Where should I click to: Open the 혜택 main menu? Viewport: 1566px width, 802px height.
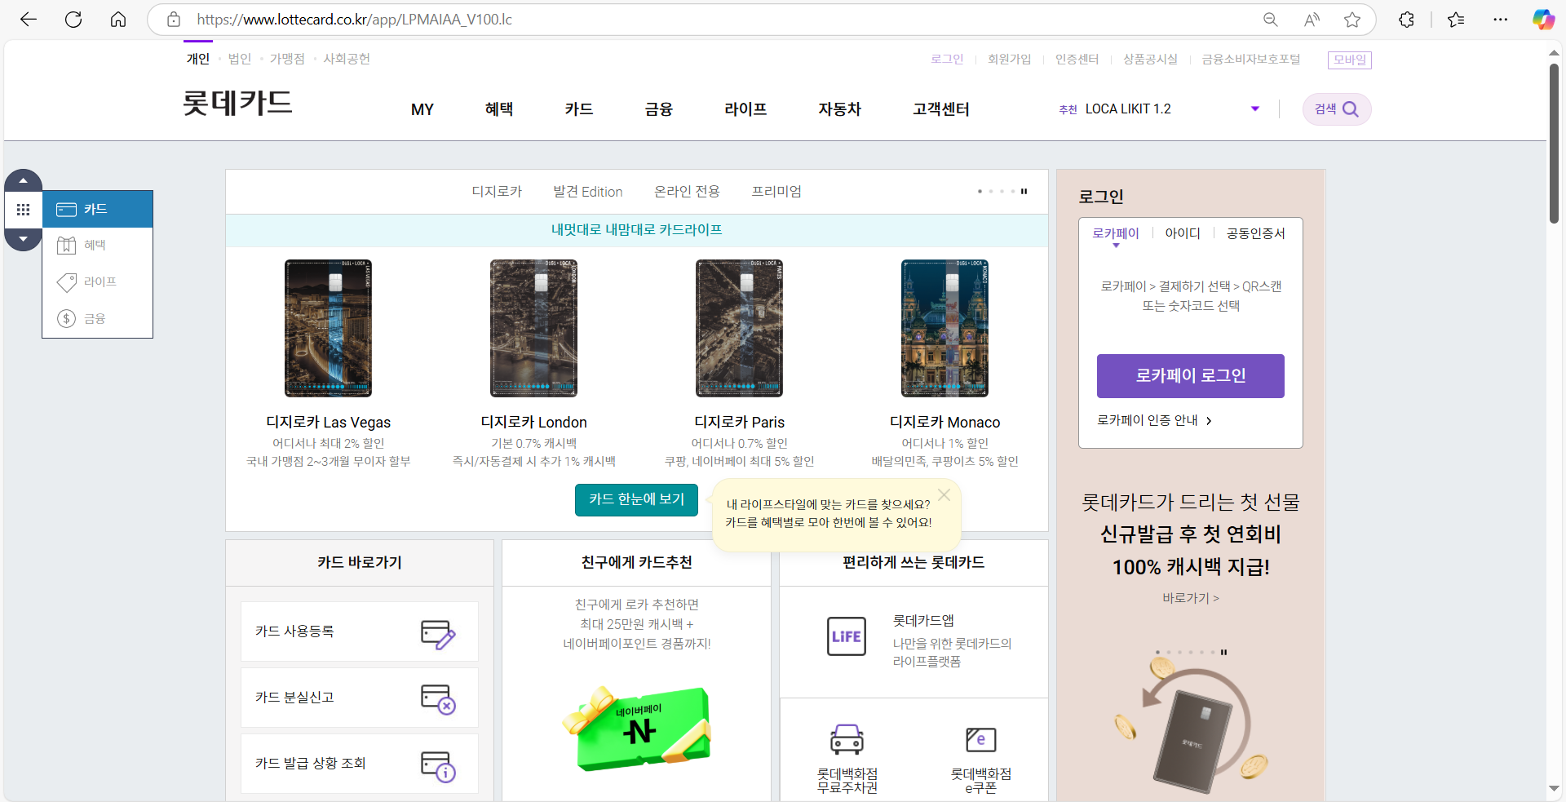(x=499, y=109)
